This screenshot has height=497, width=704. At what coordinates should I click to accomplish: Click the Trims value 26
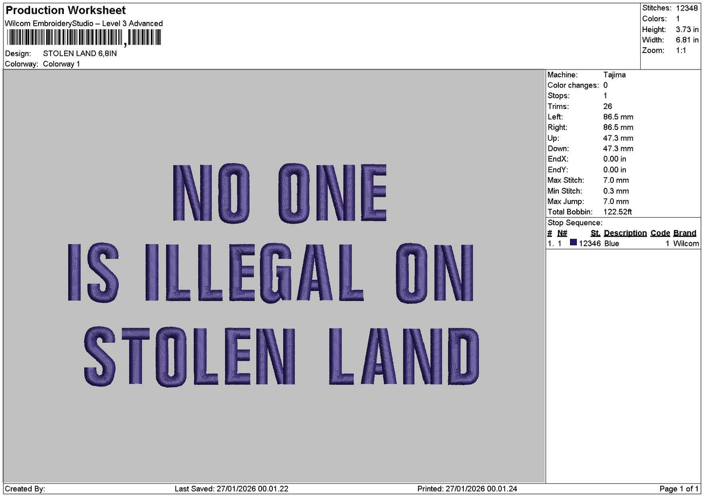click(608, 107)
